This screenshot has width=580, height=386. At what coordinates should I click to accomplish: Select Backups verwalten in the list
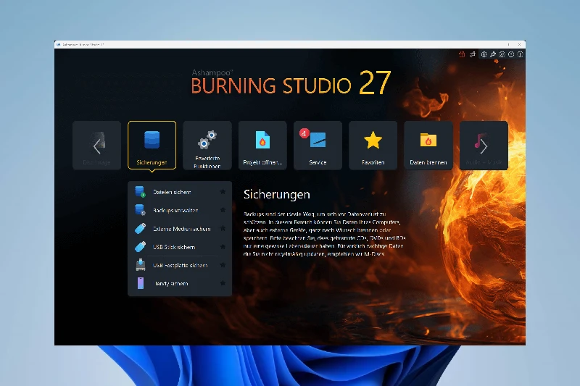[x=180, y=210]
